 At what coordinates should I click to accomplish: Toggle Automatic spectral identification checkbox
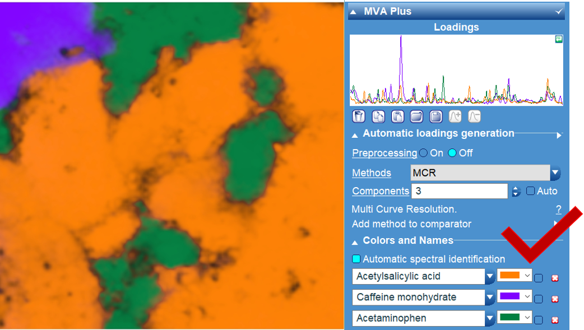tap(356, 259)
